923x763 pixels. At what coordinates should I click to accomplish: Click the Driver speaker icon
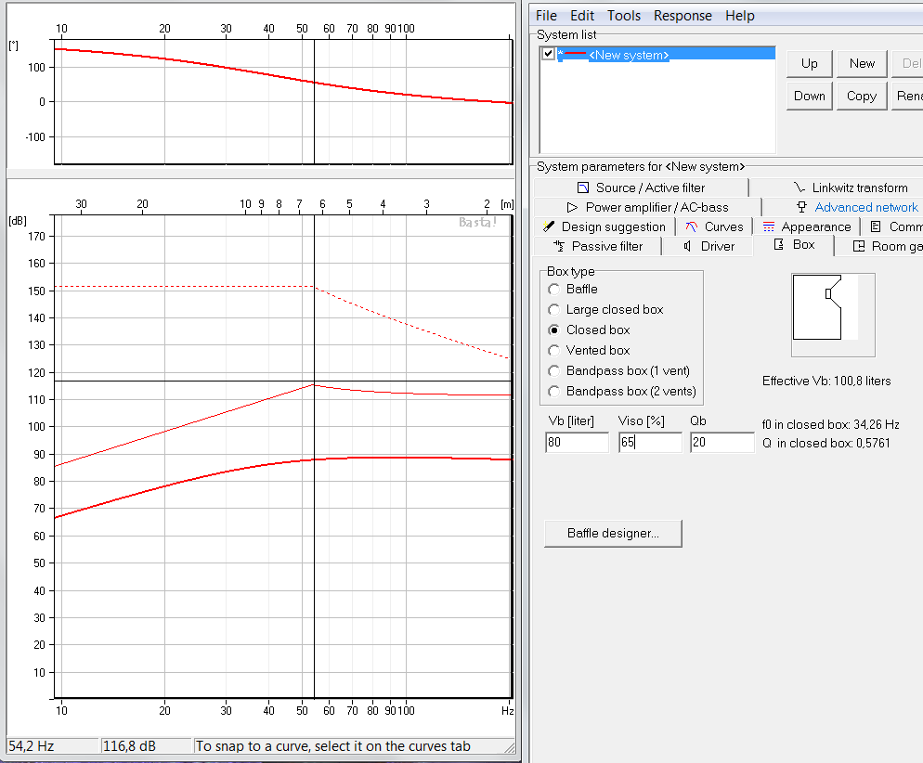pos(687,246)
